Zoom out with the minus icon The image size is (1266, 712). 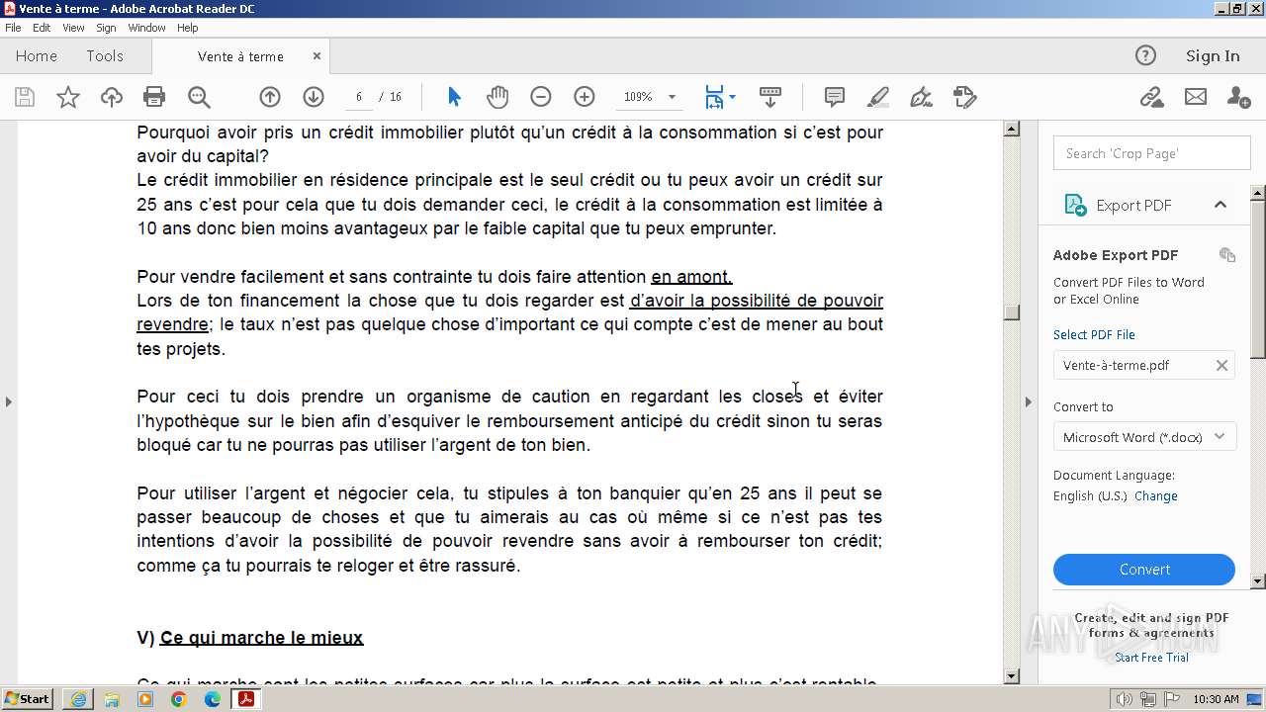point(541,97)
